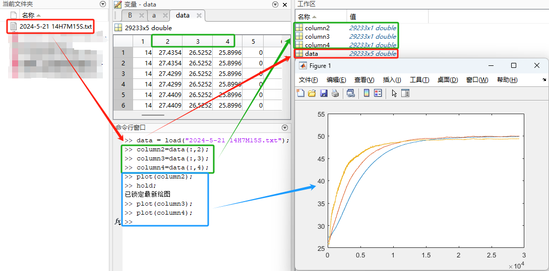This screenshot has height=271, width=549.
Task: Insert a legend via the toolbar icon
Action: [x=378, y=93]
